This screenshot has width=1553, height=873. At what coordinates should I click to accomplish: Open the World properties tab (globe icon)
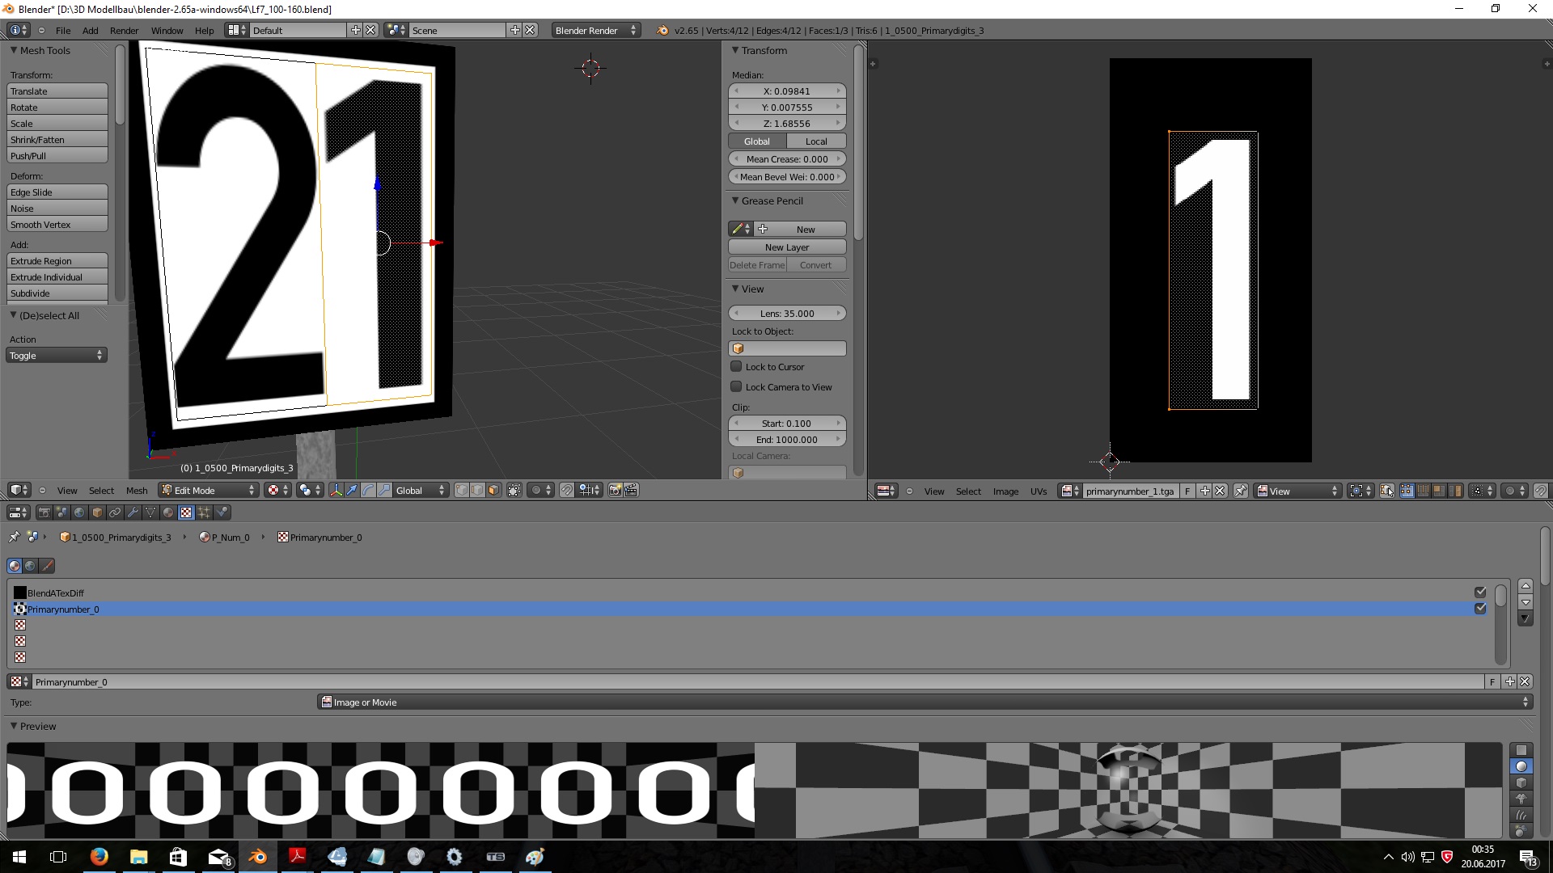click(79, 512)
